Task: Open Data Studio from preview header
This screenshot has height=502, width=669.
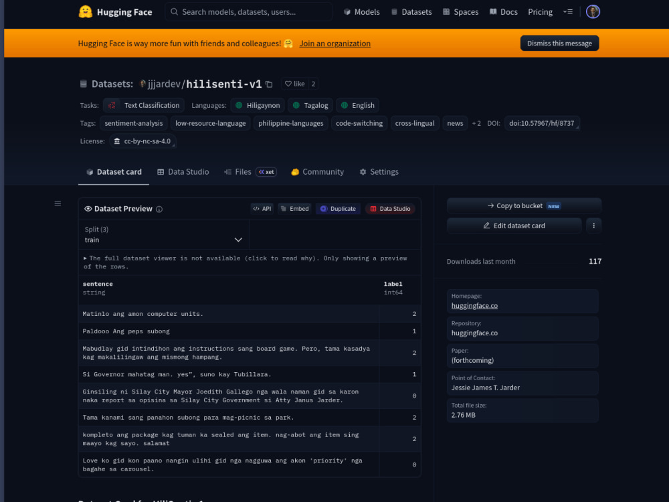Action: coord(390,209)
